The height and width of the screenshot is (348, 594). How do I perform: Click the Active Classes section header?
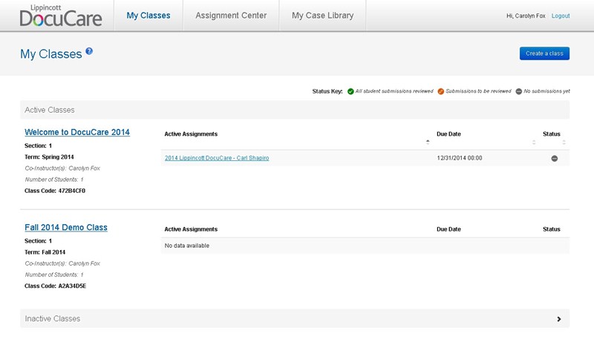click(295, 110)
